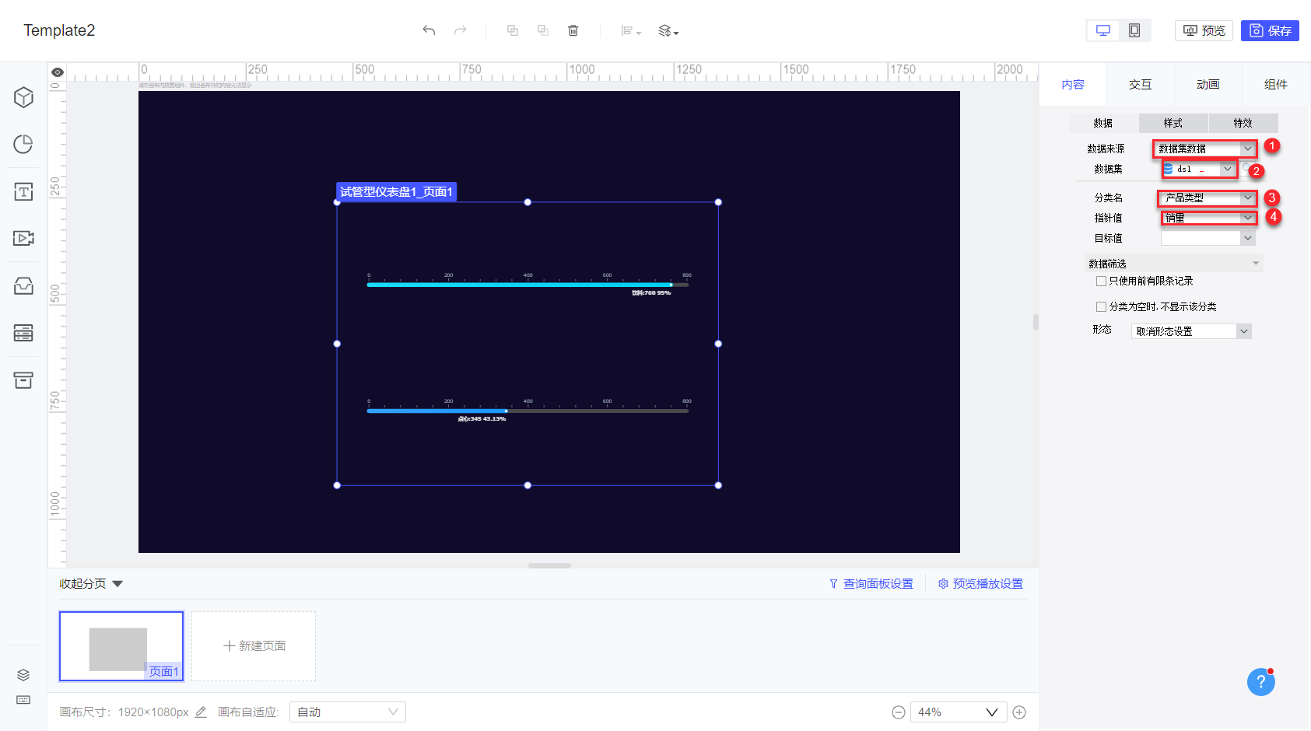The width and height of the screenshot is (1311, 731).
Task: Open the 画布自适应 dropdown
Action: pyautogui.click(x=348, y=712)
